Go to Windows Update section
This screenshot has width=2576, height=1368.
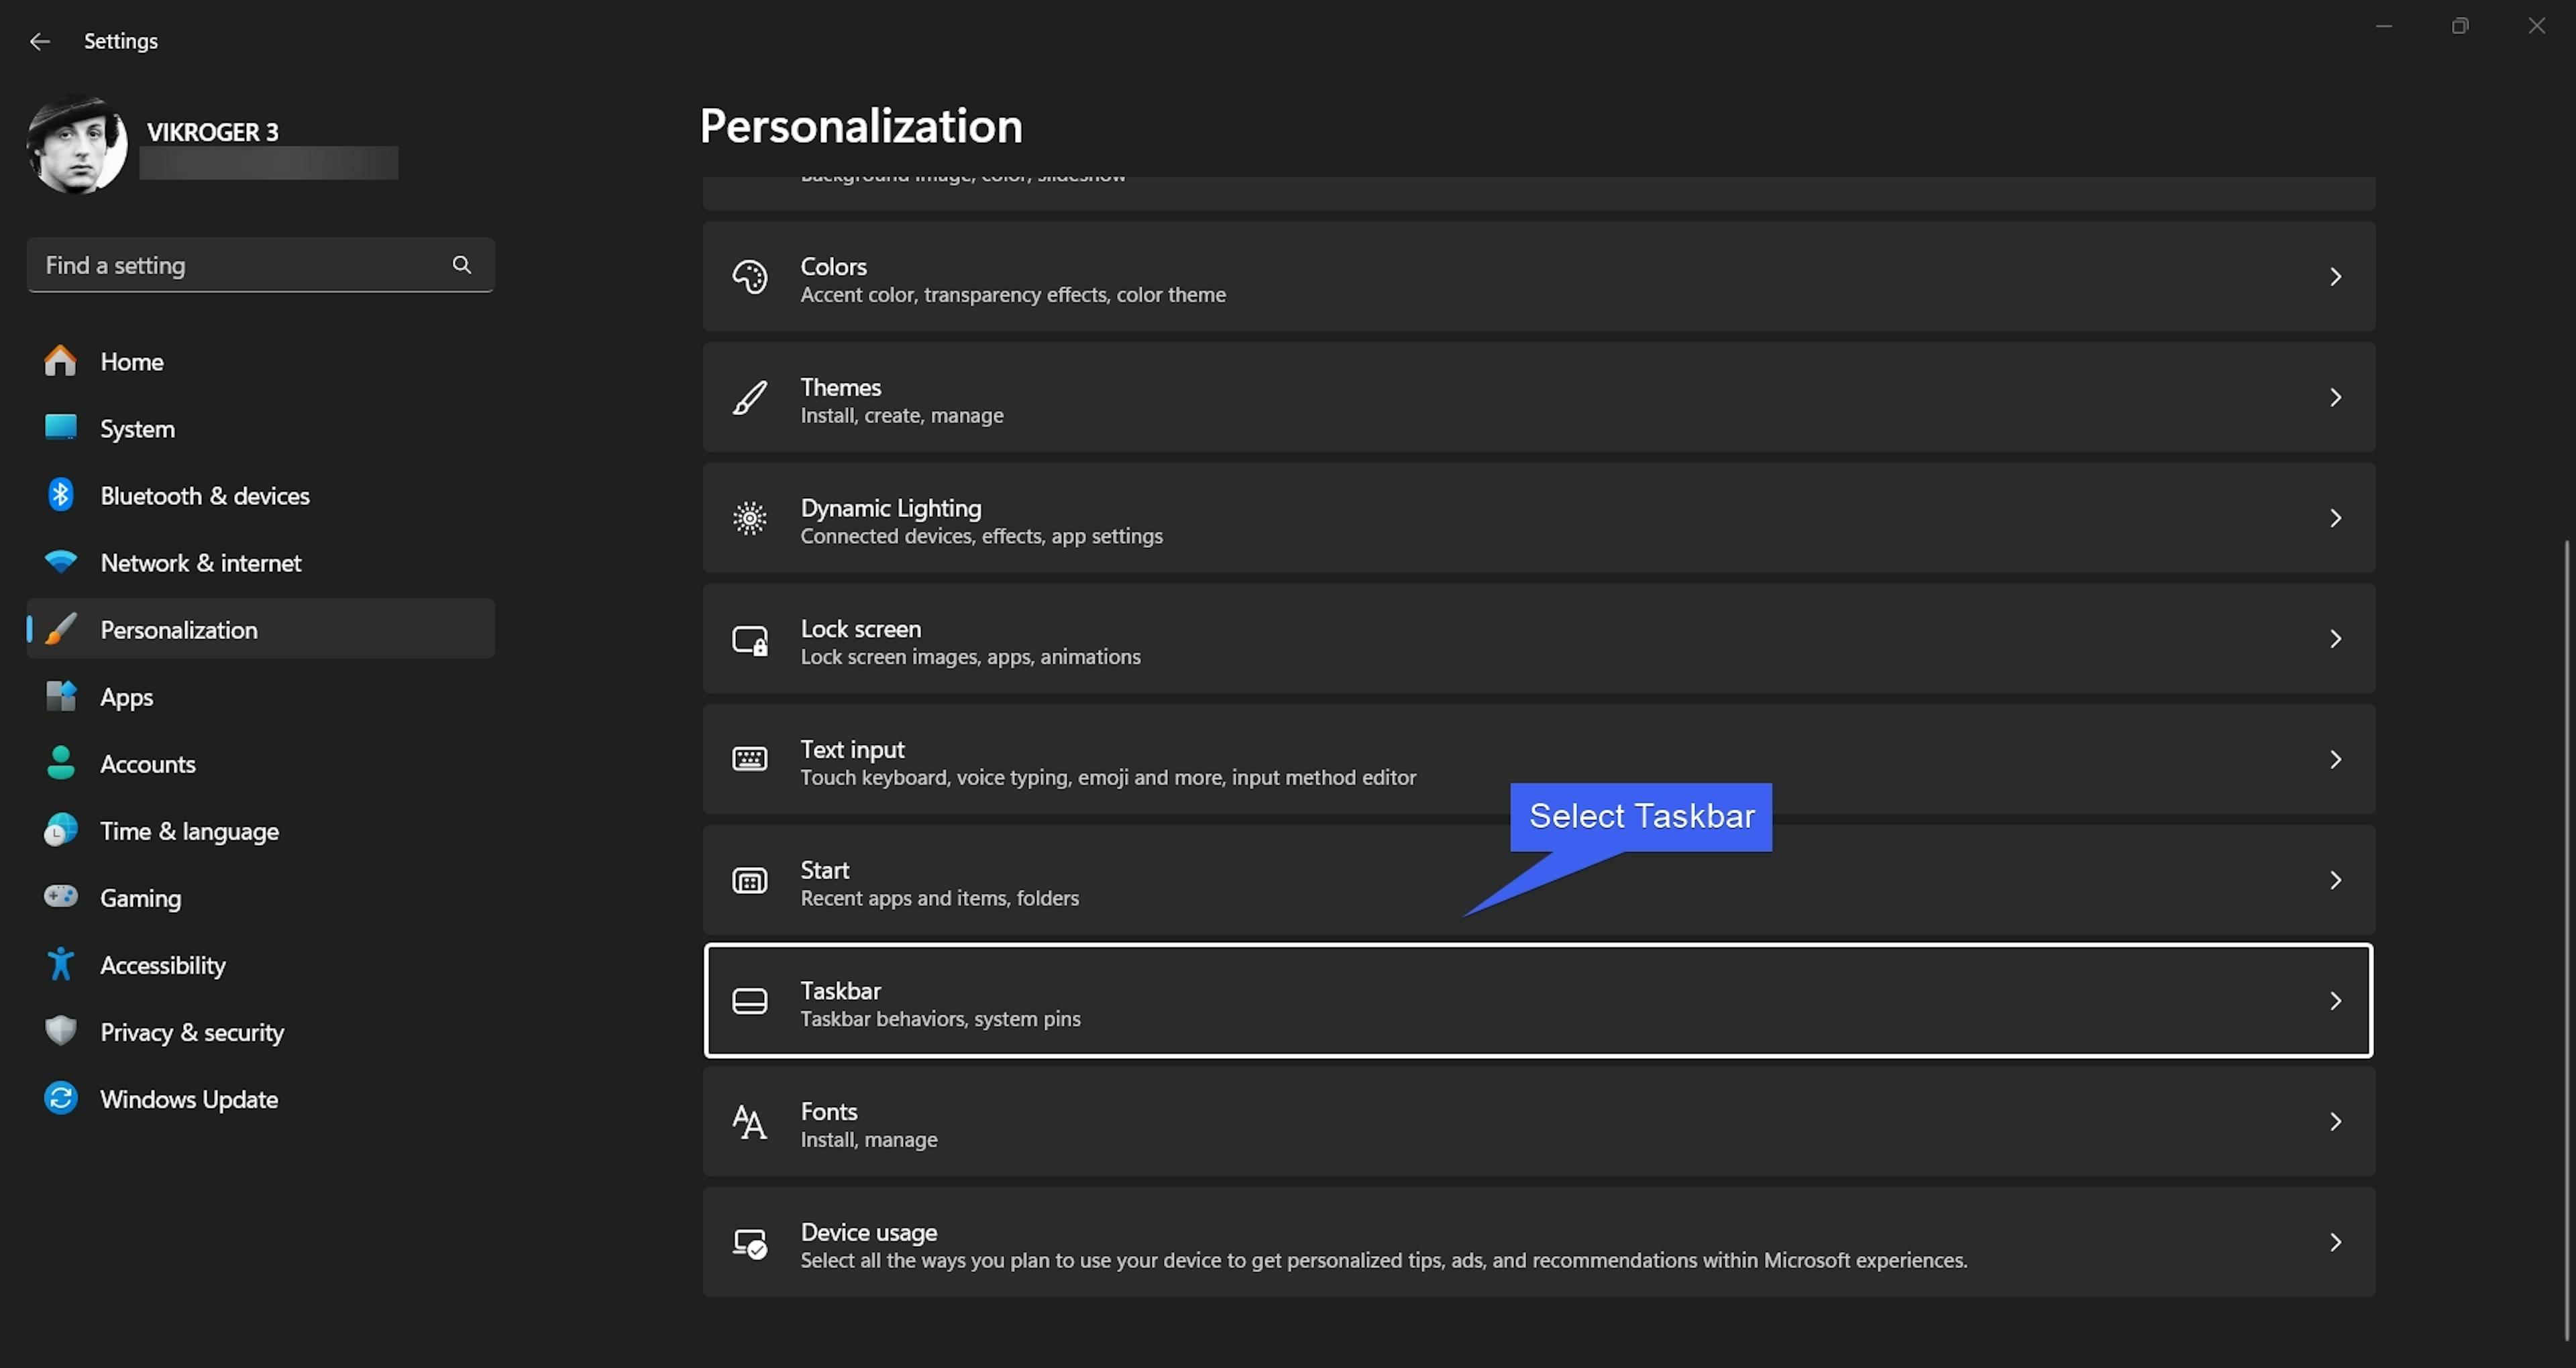point(188,1099)
